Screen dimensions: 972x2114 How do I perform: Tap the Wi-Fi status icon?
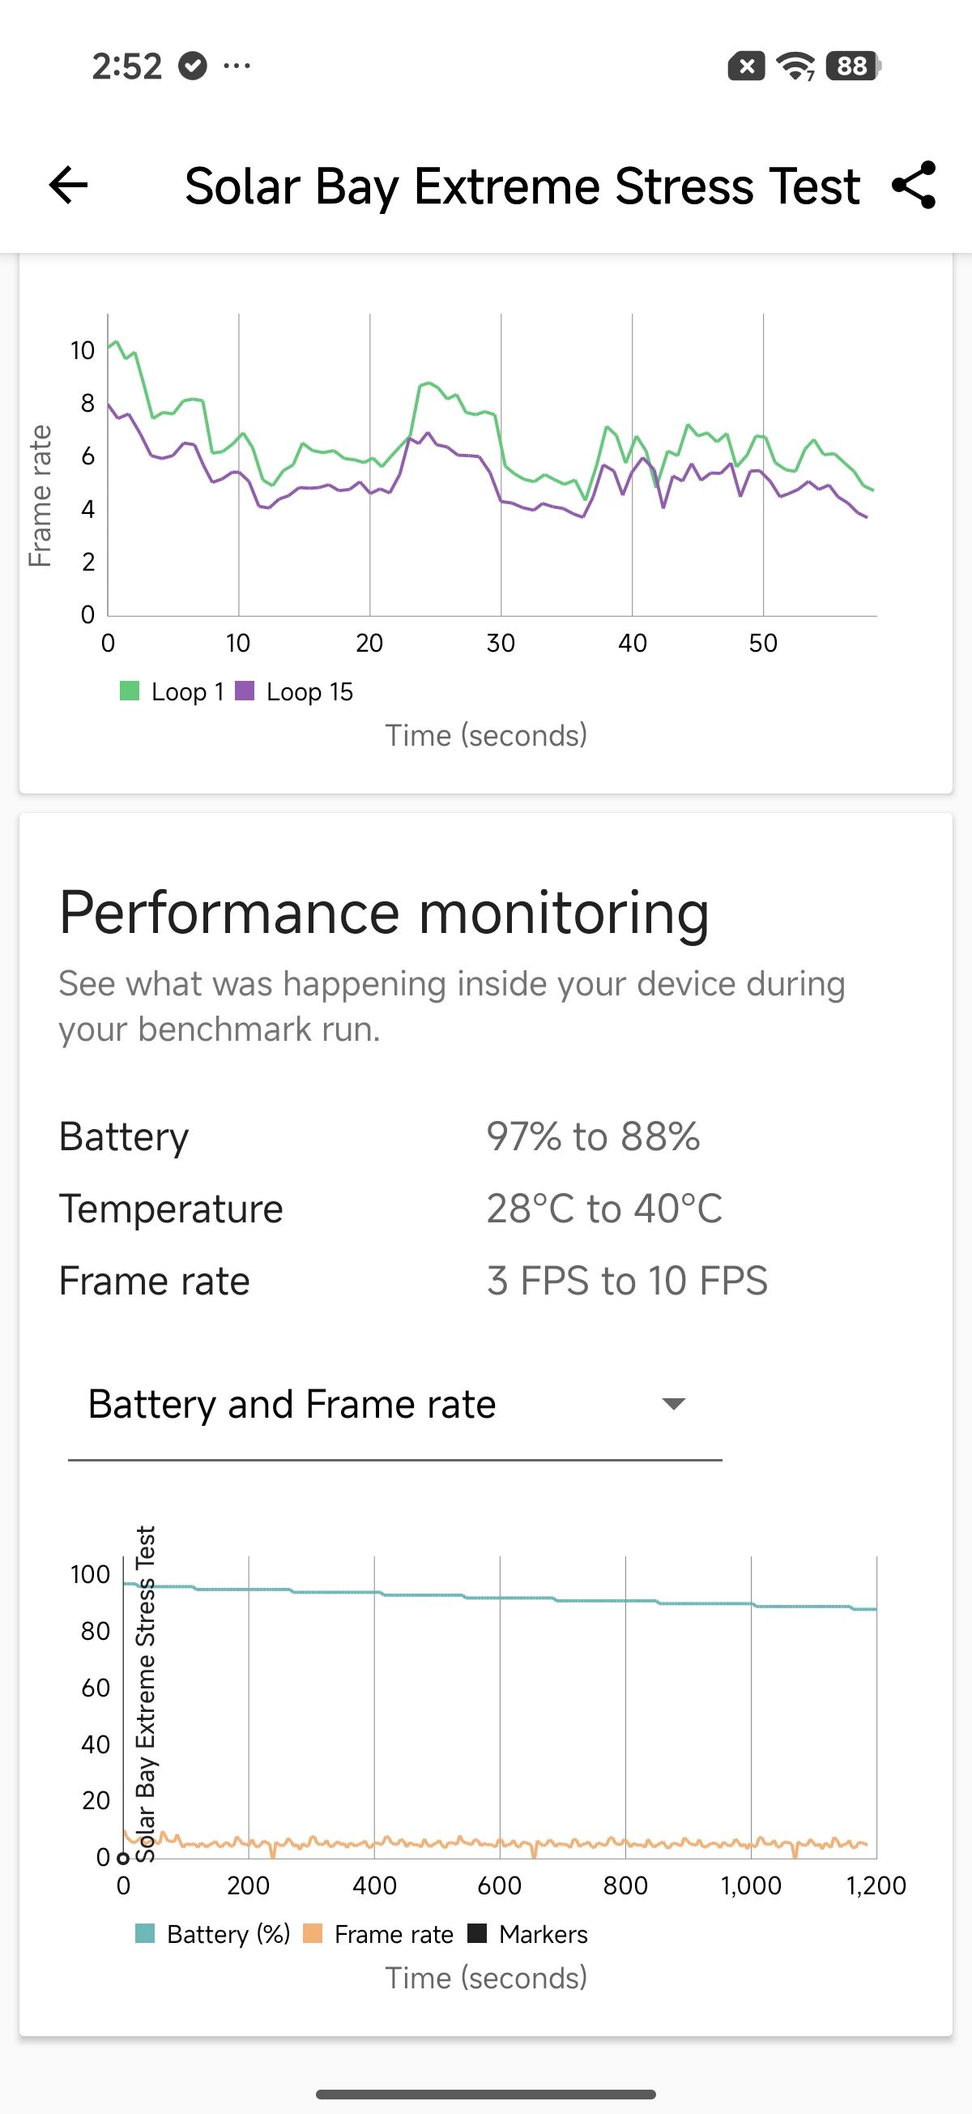[795, 66]
